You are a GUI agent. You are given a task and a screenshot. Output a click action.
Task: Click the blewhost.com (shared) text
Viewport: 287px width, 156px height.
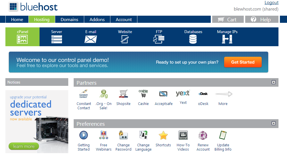pyautogui.click(x=256, y=9)
